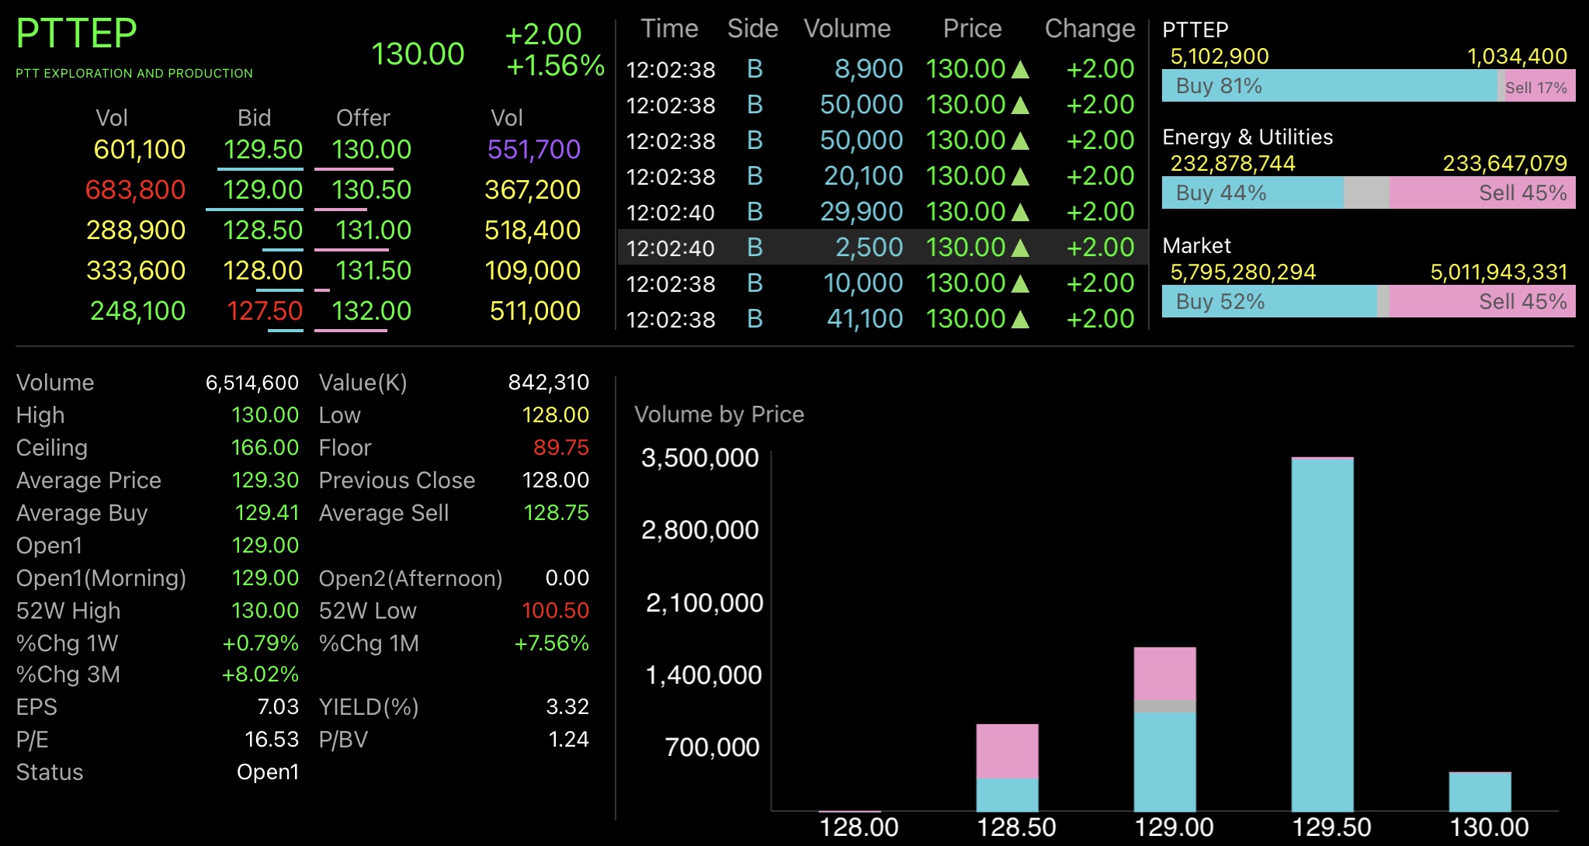1589x846 pixels.
Task: Click Market sell value 5,011,943,331
Action: click(x=1498, y=272)
